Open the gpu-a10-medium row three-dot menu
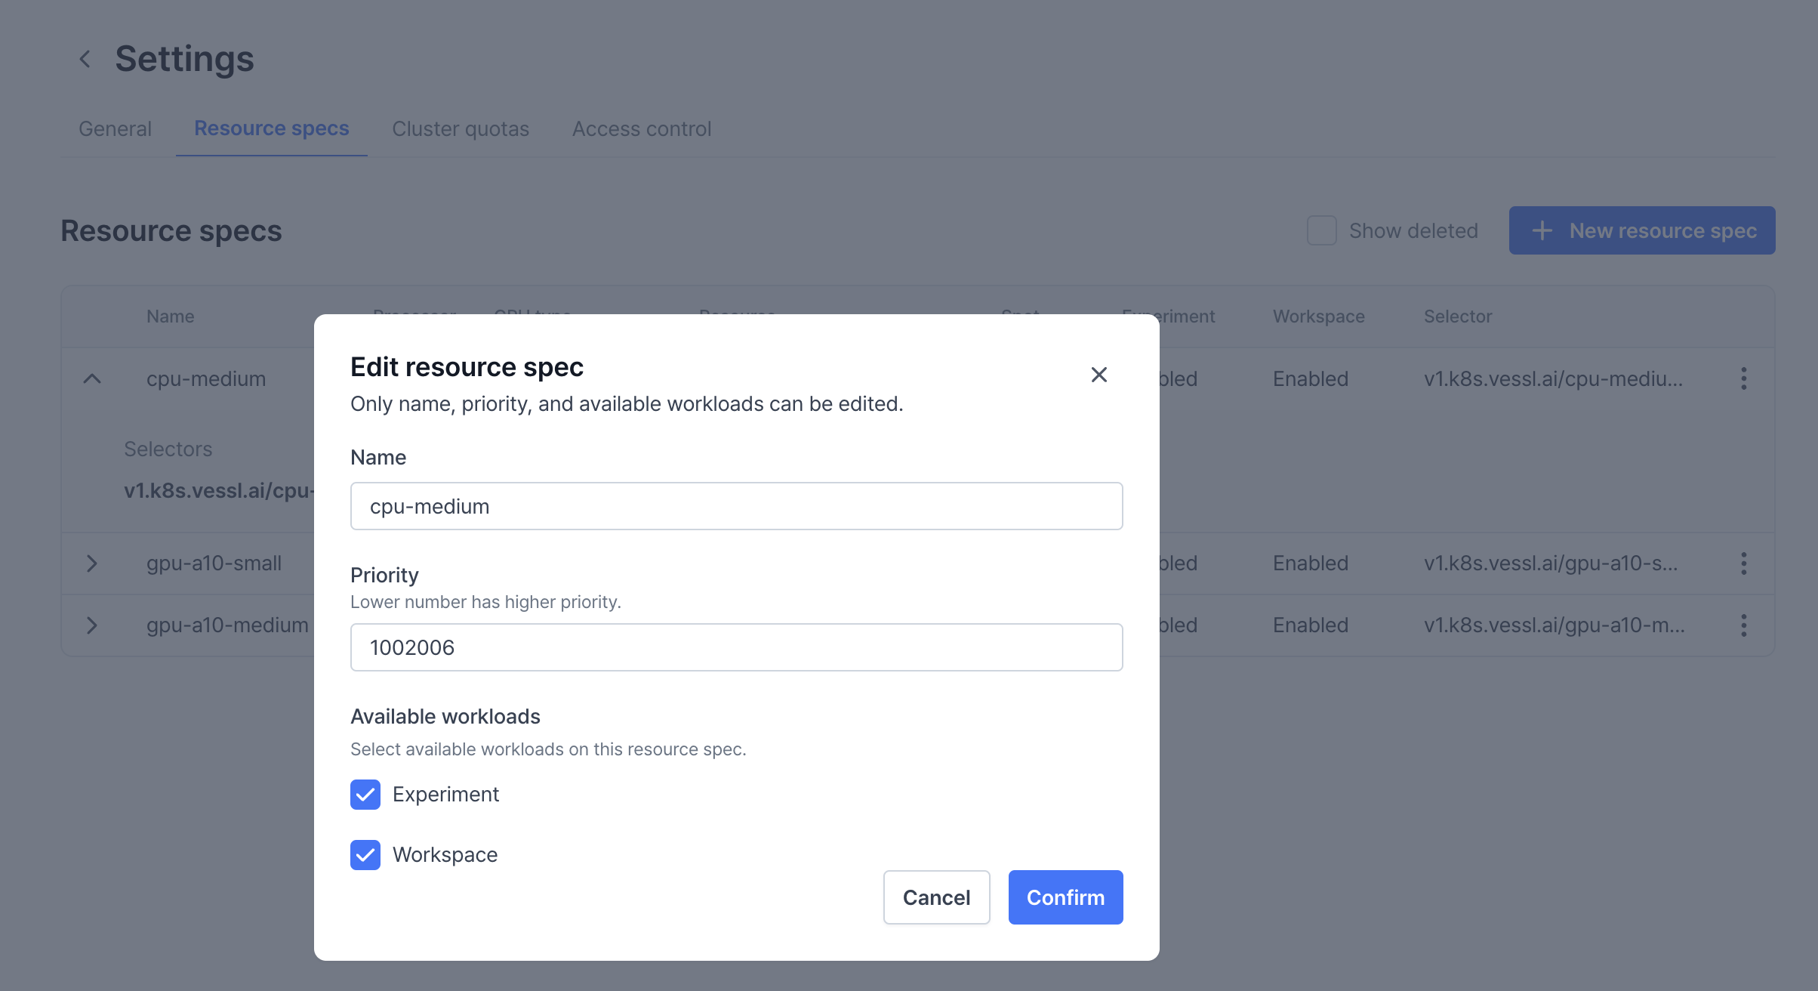The height and width of the screenshot is (991, 1818). [1743, 625]
